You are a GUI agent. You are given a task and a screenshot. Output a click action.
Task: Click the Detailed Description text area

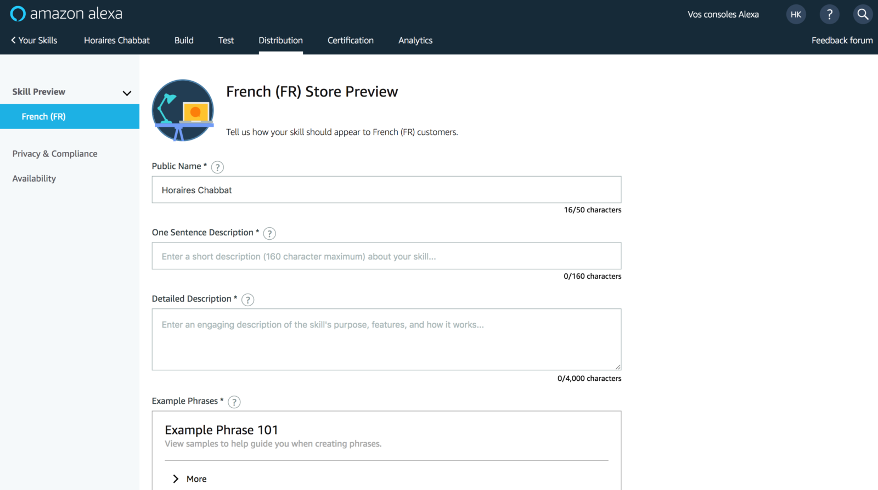tap(386, 340)
